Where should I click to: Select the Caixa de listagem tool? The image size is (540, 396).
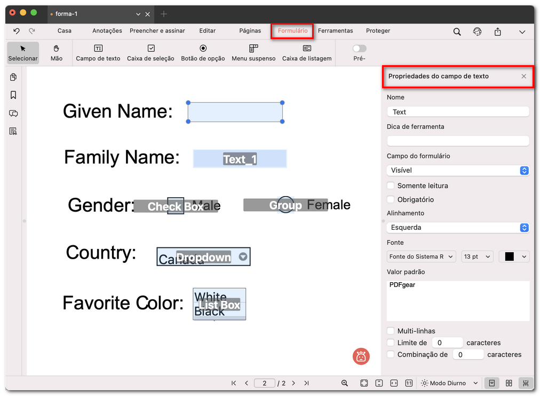pyautogui.click(x=307, y=52)
